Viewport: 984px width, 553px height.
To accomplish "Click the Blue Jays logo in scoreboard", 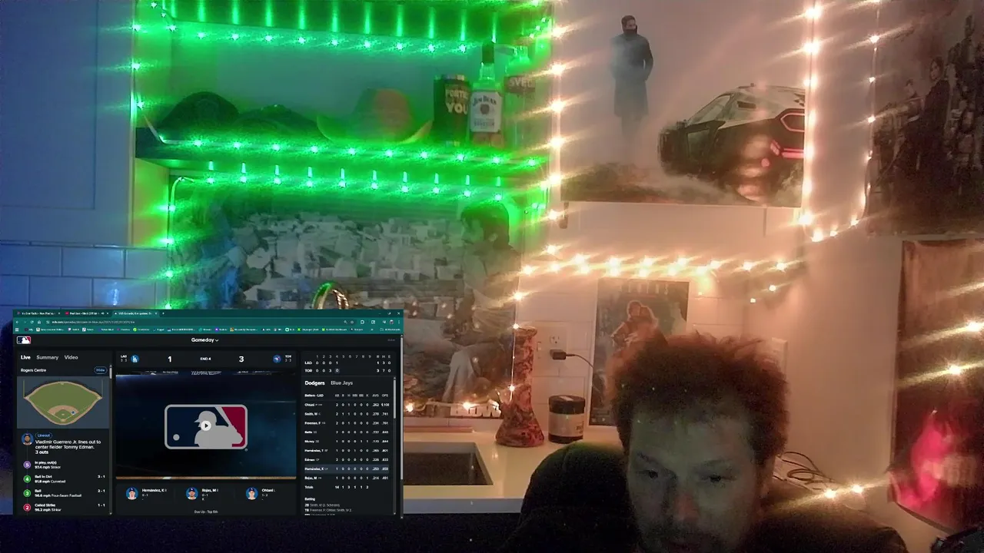I will pyautogui.click(x=277, y=359).
